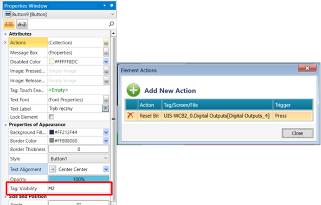Click the Center Center alignment icon
This screenshot has width=321, height=205.
pyautogui.click(x=53, y=169)
